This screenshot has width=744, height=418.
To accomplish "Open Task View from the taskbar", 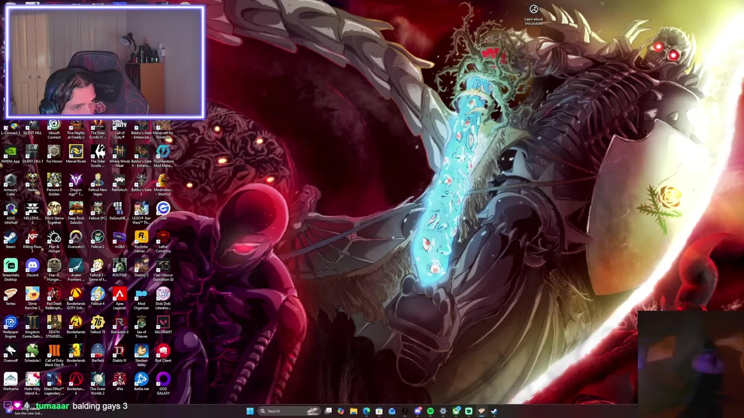I will pos(328,411).
